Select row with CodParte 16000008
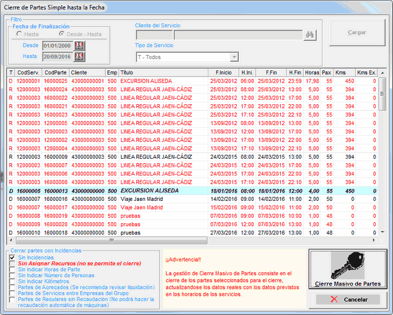393x315 pixels. tap(193, 182)
